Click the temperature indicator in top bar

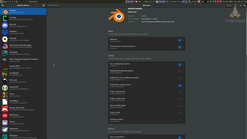tap(130, 2)
